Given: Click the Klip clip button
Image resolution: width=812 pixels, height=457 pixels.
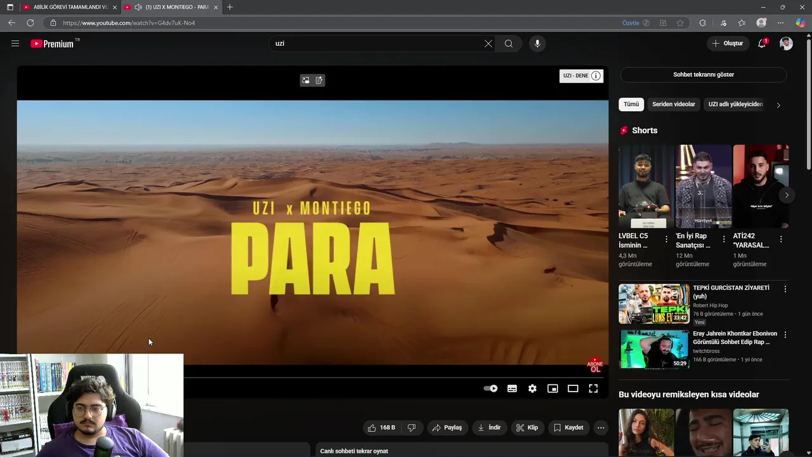Looking at the screenshot, I should 527,428.
